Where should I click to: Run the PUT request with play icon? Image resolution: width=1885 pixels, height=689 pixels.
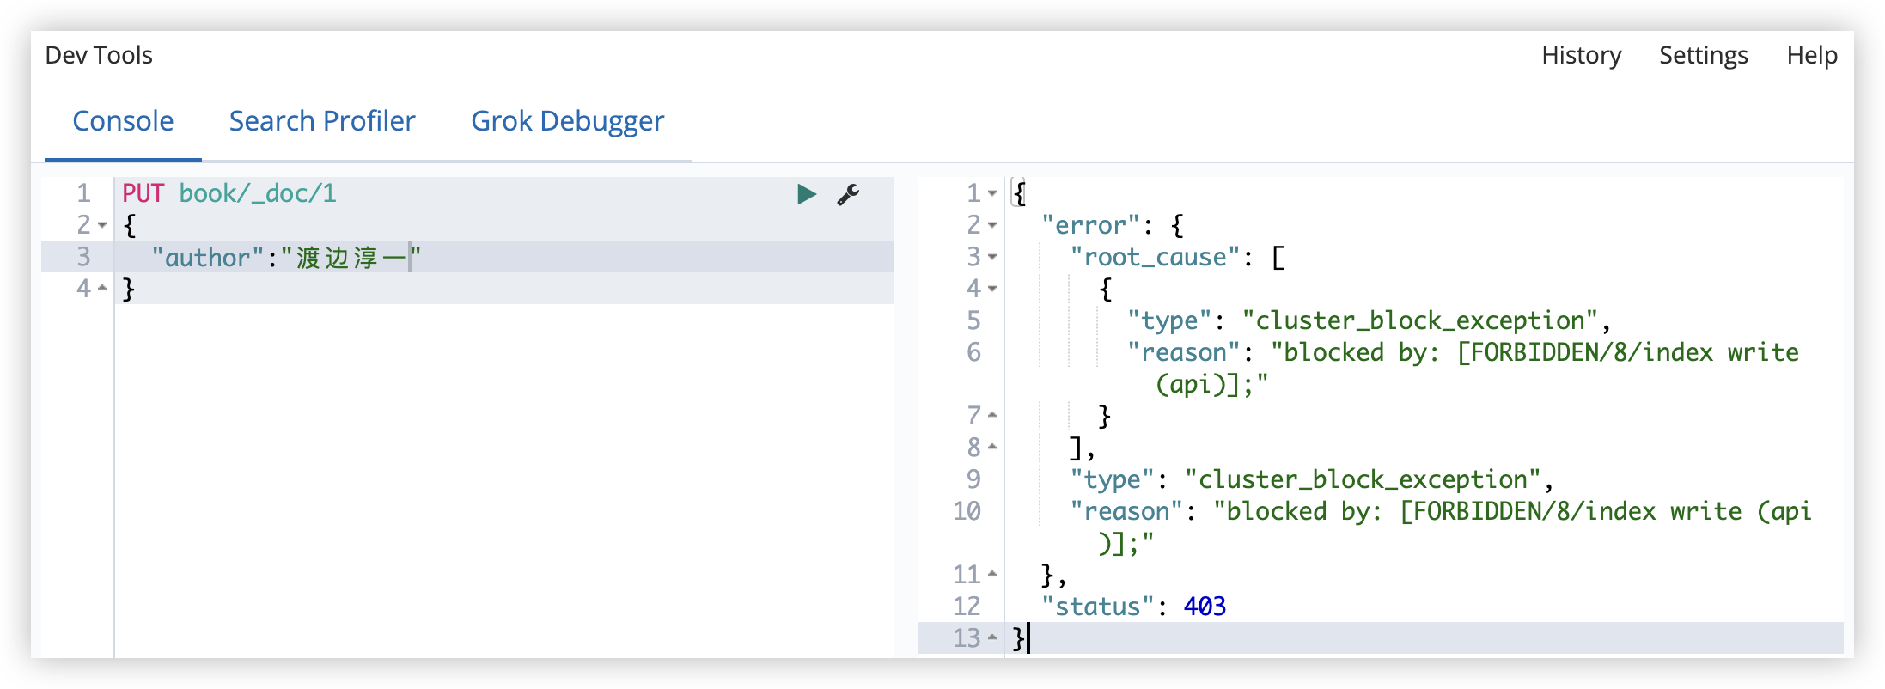coord(806,194)
